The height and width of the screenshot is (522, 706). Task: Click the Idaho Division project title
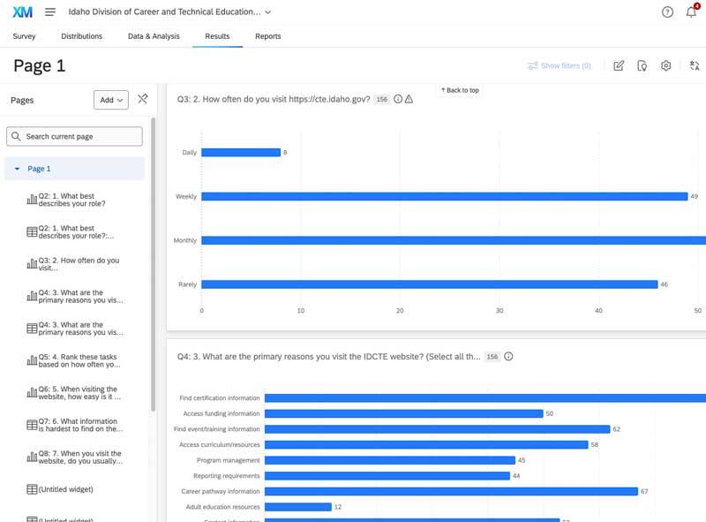point(164,12)
